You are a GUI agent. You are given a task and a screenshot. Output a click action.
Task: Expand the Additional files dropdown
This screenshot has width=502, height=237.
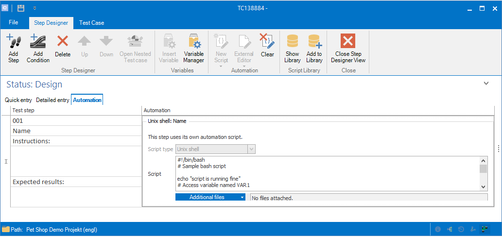[x=242, y=197]
